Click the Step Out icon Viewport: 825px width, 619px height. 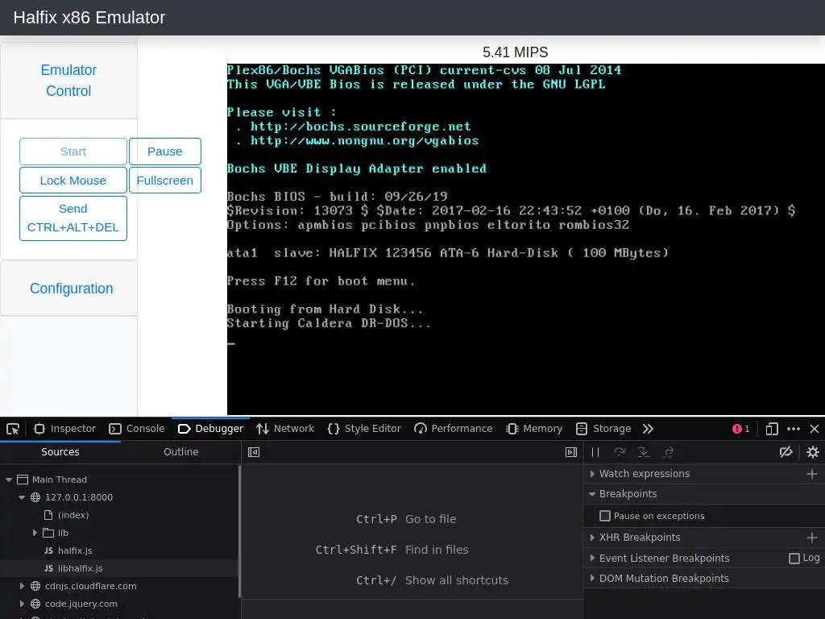(x=668, y=452)
